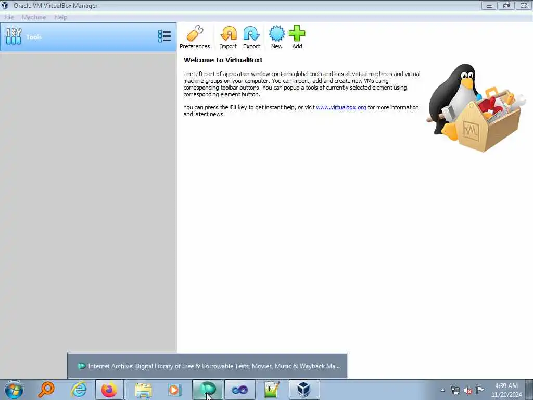Launch Internet Explorer from taskbar
The height and width of the screenshot is (400, 533).
(79, 390)
